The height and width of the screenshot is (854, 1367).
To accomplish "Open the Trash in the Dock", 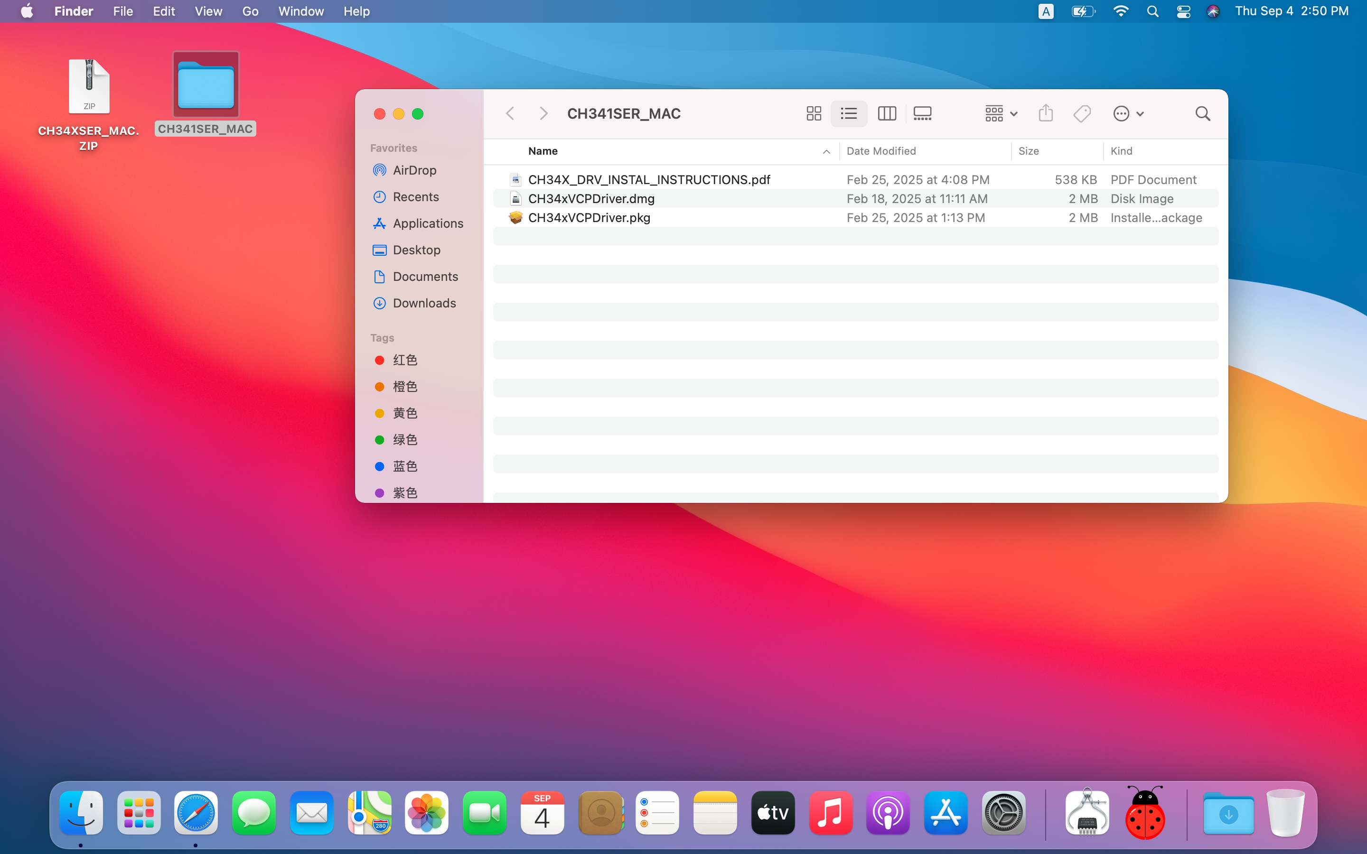I will point(1286,813).
